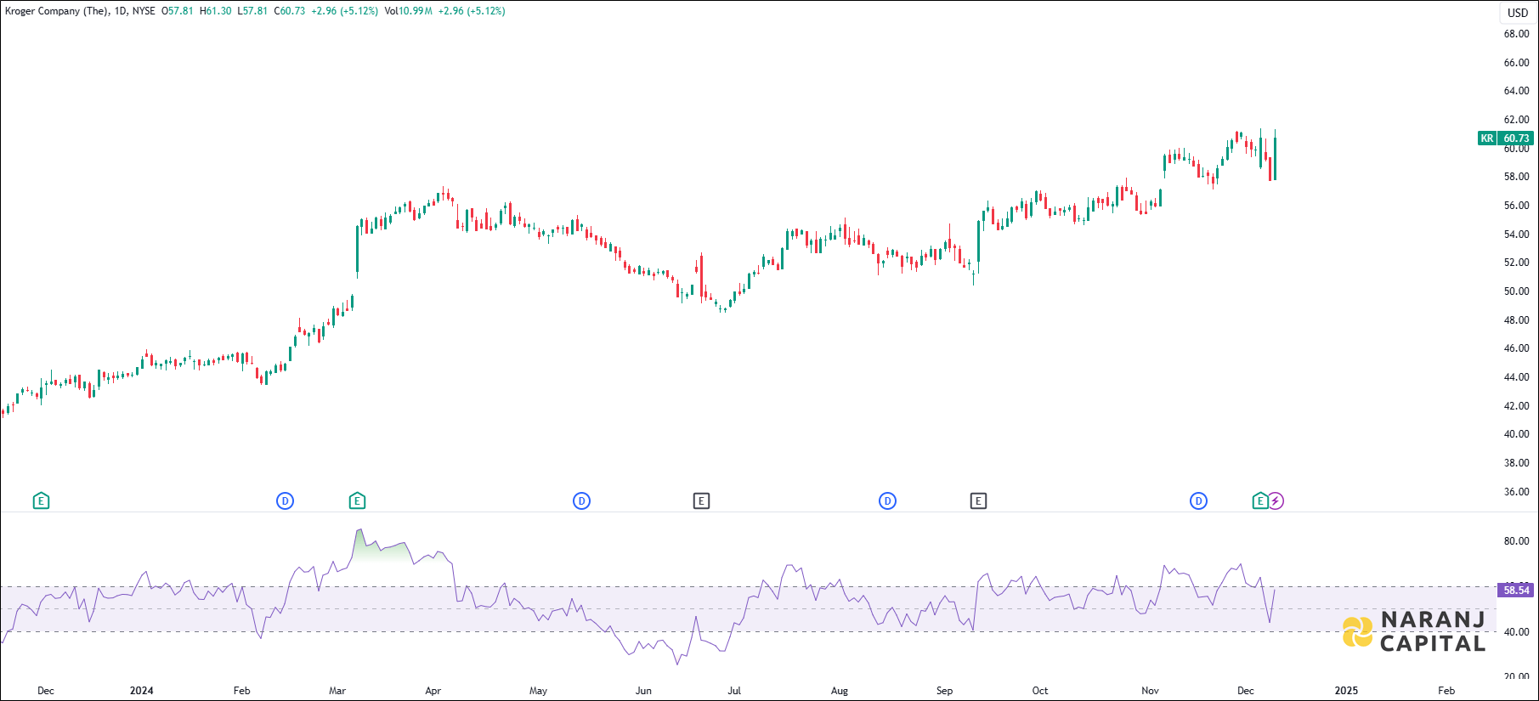Click the 36.00 price axis label

click(x=1516, y=492)
